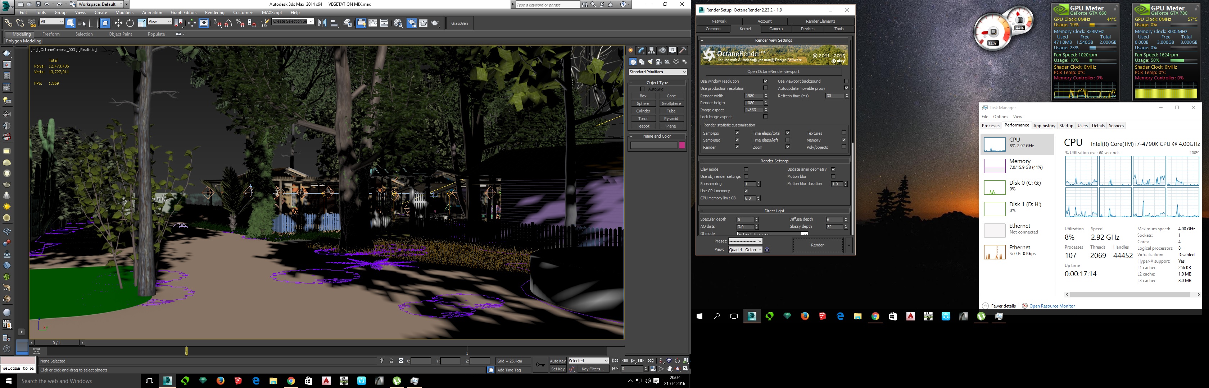Open the Hierarchy panel icon
The height and width of the screenshot is (388, 1209).
pos(651,50)
